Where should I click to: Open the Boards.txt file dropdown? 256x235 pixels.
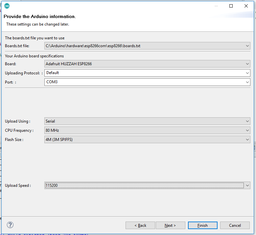coord(147,46)
